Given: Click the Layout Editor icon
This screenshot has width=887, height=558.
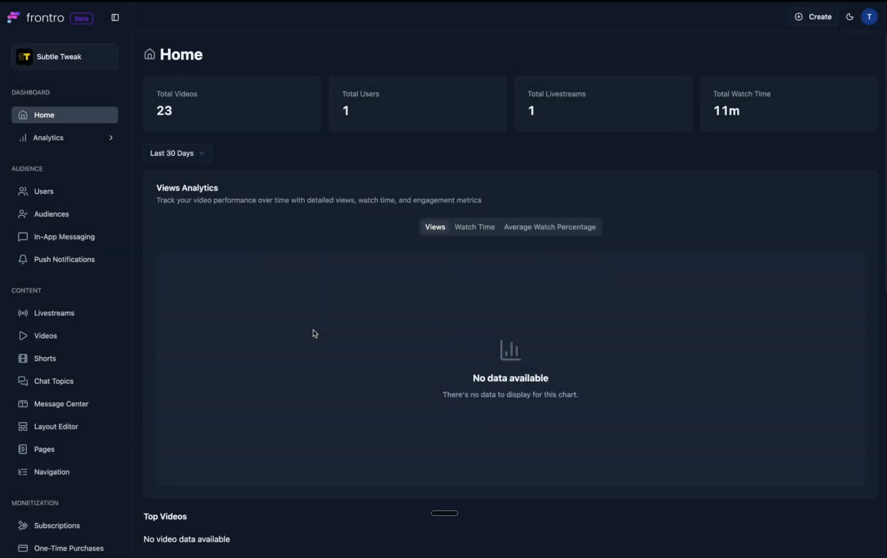Looking at the screenshot, I should pos(23,427).
